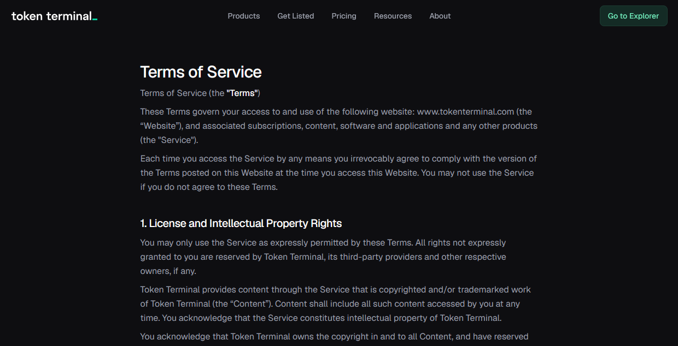Screen dimensions: 678x346
Task: Open the About page
Action: 440,16
